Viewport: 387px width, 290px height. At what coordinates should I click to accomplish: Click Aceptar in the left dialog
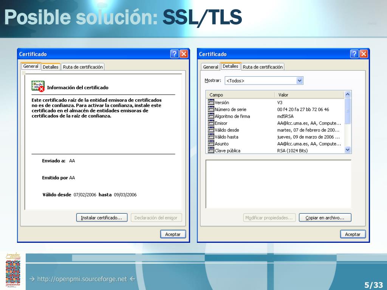point(173,234)
